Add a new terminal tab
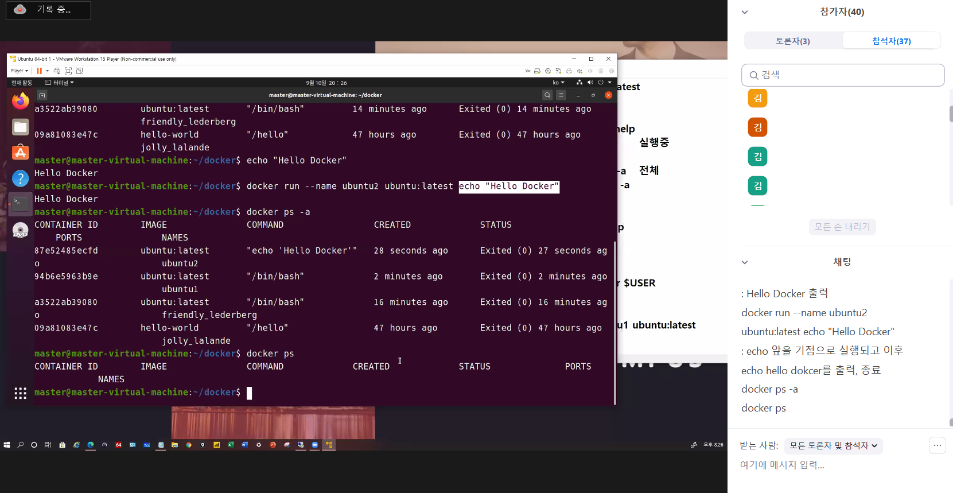This screenshot has width=953, height=493. (42, 95)
